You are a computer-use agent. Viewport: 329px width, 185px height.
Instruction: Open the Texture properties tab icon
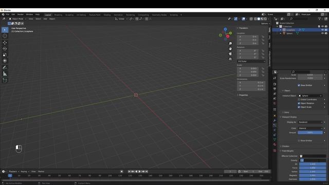click(275, 151)
